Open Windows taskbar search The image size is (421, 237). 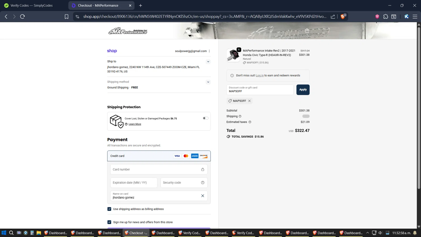[x=11, y=233]
